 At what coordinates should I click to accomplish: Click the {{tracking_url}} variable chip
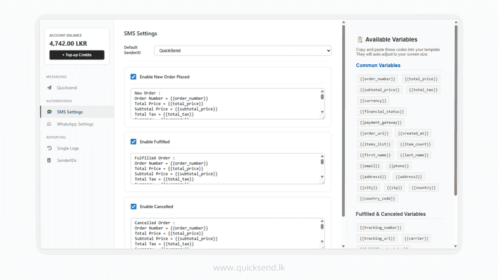[x=378, y=239]
